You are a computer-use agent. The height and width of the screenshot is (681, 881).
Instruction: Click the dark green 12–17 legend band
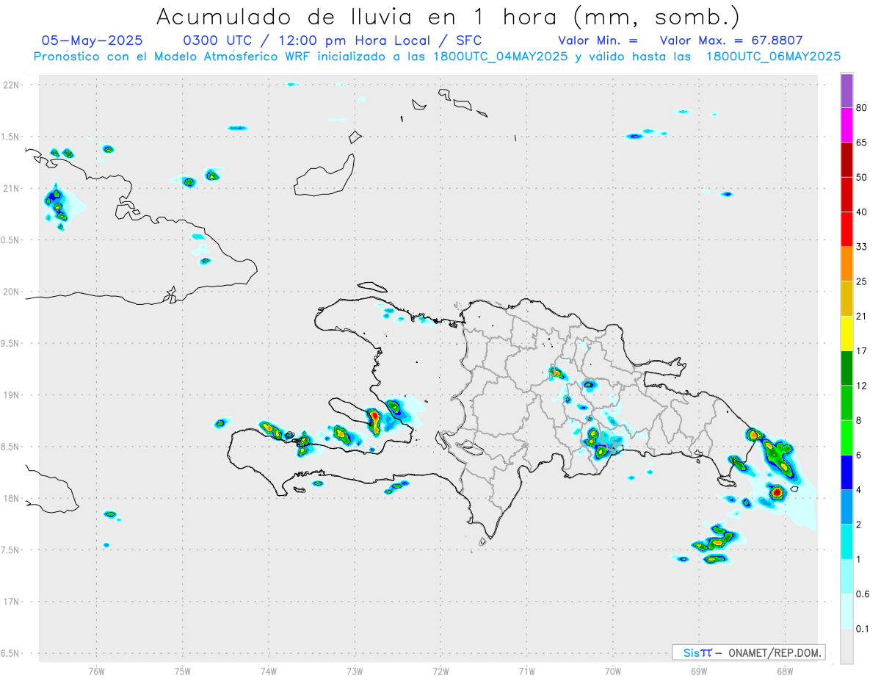(846, 368)
